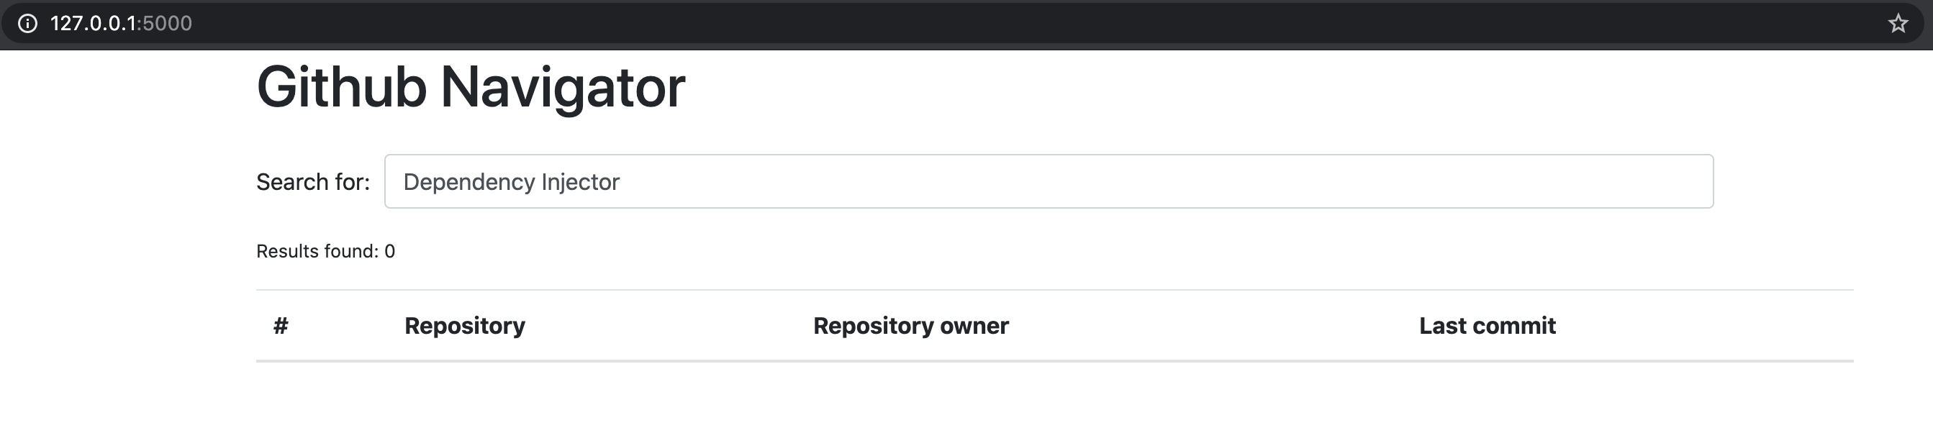Click the word Github in the title

click(x=341, y=87)
